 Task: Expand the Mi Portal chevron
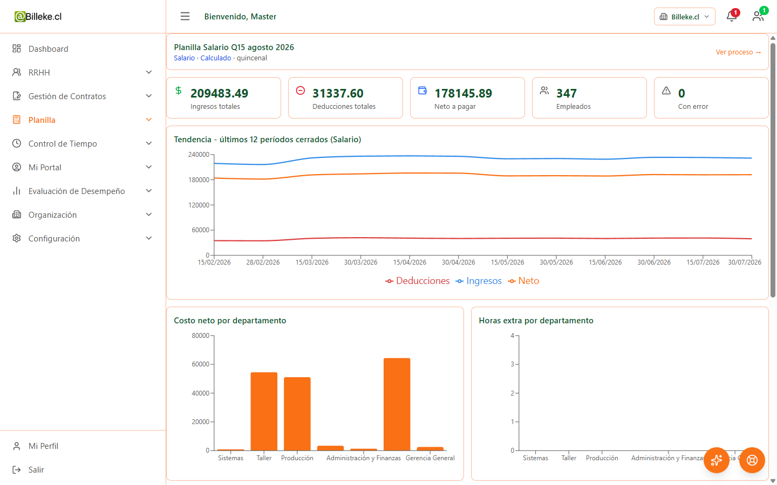tap(149, 167)
